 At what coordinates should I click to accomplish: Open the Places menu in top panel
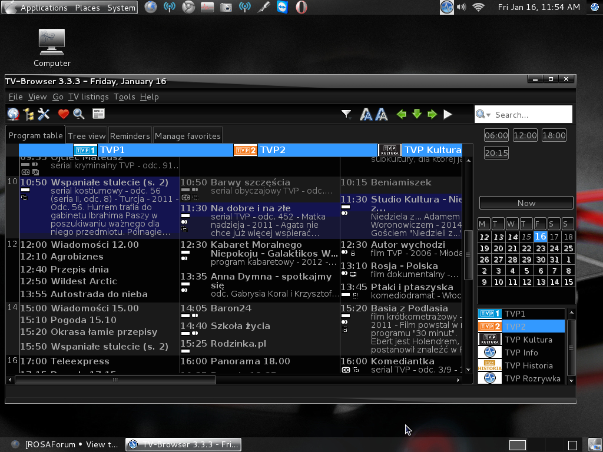(87, 8)
